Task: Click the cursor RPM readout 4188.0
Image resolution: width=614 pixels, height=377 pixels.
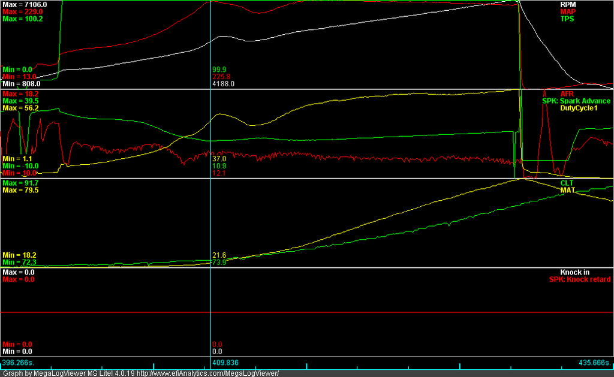Action: click(223, 84)
